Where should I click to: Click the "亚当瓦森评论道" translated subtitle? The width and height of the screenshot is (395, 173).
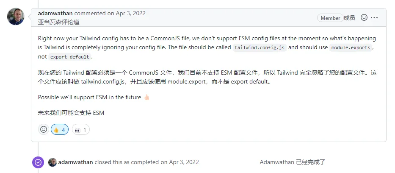(x=58, y=22)
